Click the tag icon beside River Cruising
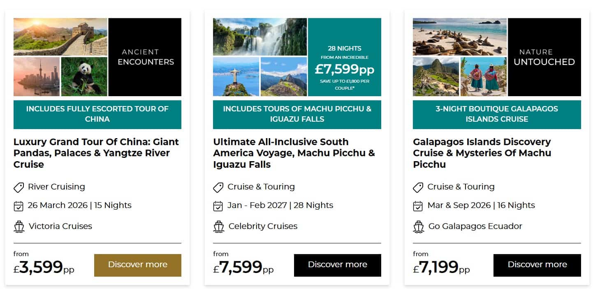The width and height of the screenshot is (593, 289). click(19, 187)
